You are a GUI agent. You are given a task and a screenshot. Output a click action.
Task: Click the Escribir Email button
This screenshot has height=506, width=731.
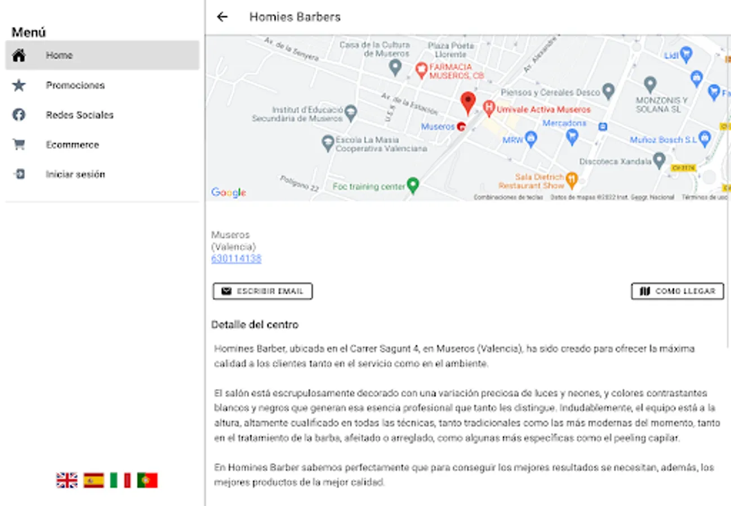262,291
